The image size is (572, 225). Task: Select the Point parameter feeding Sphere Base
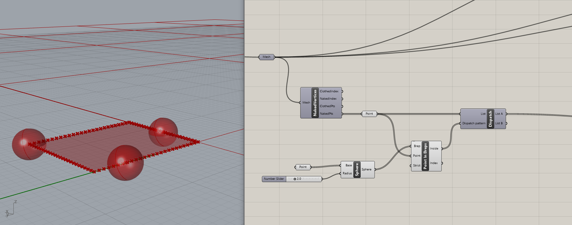(x=303, y=167)
